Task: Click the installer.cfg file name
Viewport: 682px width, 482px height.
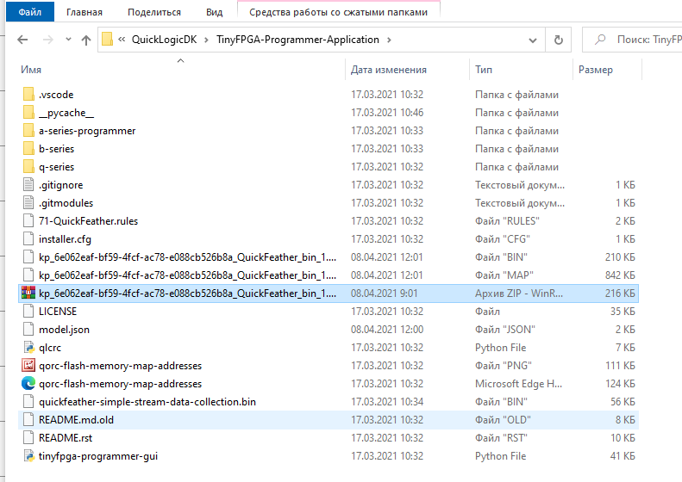Action: tap(65, 239)
